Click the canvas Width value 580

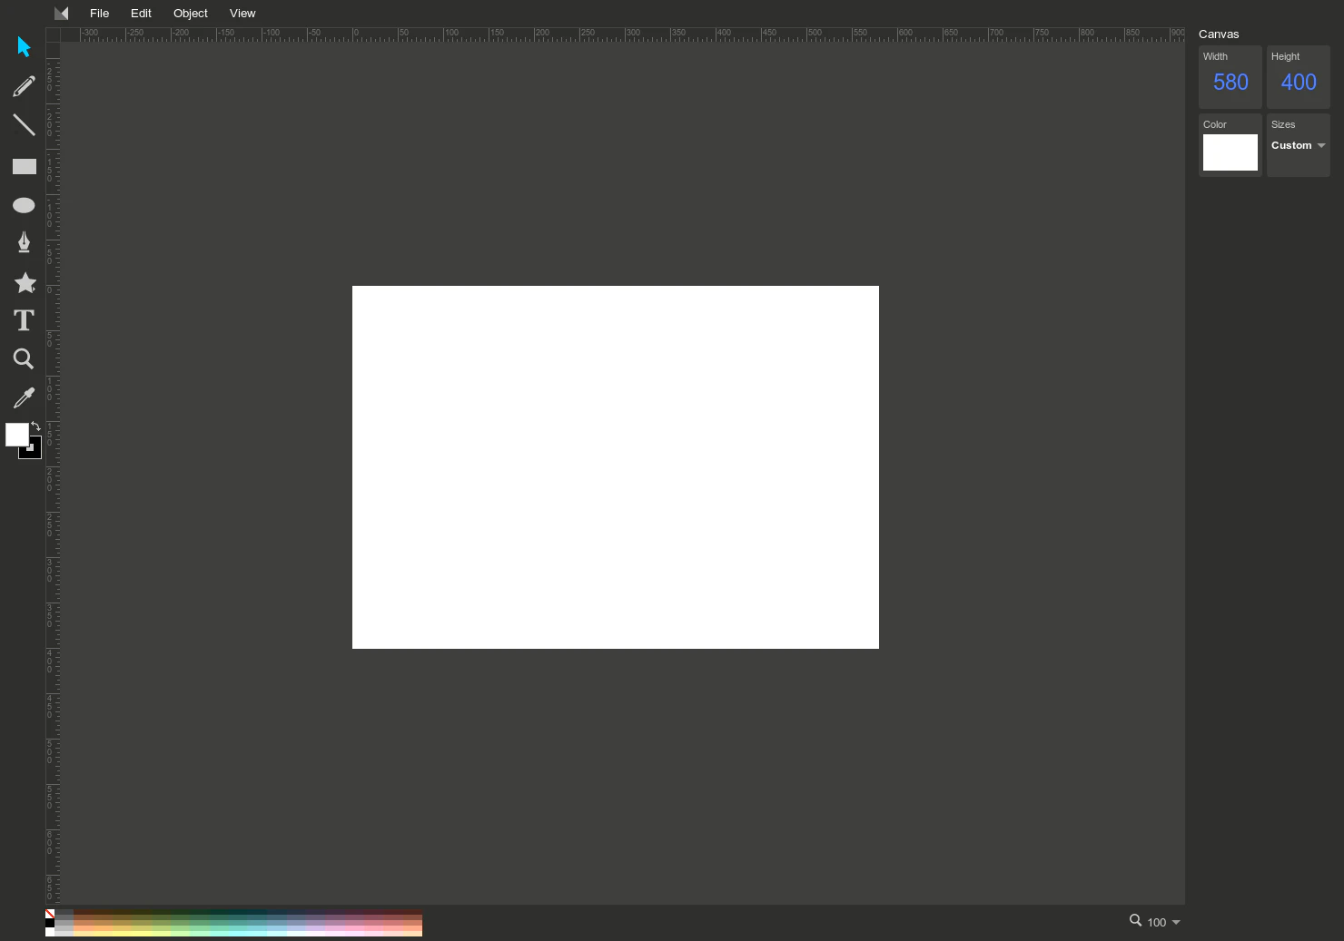(x=1230, y=82)
